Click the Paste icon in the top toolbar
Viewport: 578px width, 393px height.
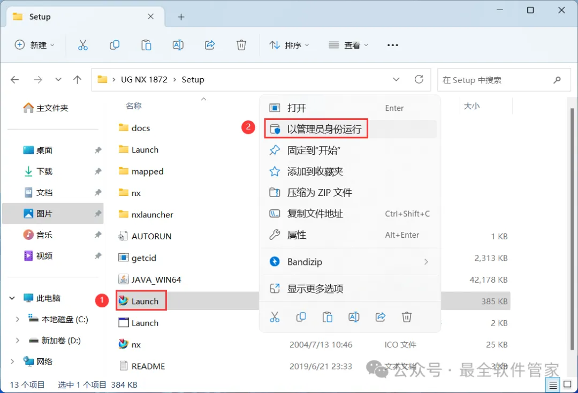tap(146, 45)
